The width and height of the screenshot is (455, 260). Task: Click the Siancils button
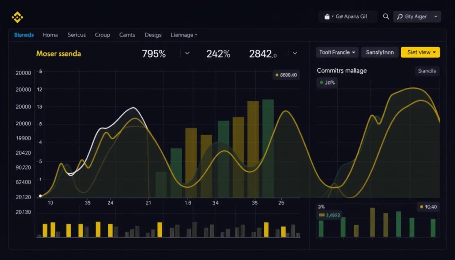pyautogui.click(x=427, y=71)
